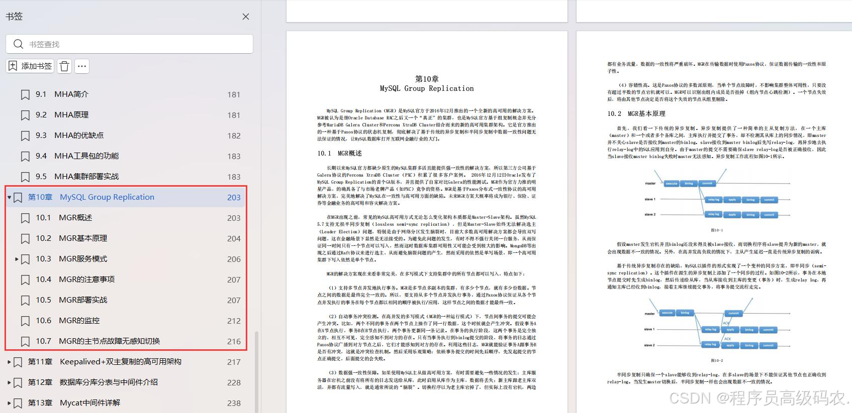
Task: Expand the 第11章 Keepalived chapter node
Action: tap(9, 362)
